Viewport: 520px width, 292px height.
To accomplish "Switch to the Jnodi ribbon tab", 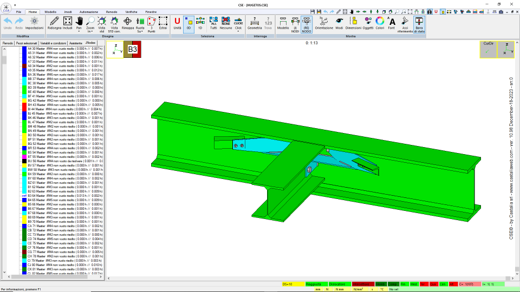I will 68,12.
